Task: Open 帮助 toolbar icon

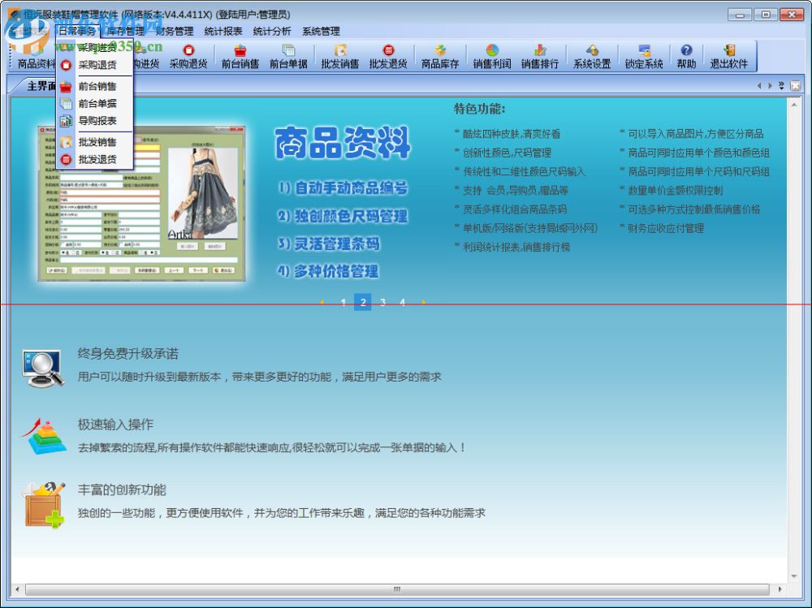Action: [686, 57]
